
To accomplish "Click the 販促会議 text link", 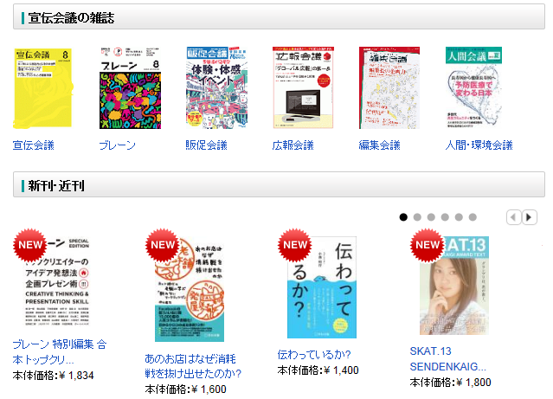I will tap(206, 145).
